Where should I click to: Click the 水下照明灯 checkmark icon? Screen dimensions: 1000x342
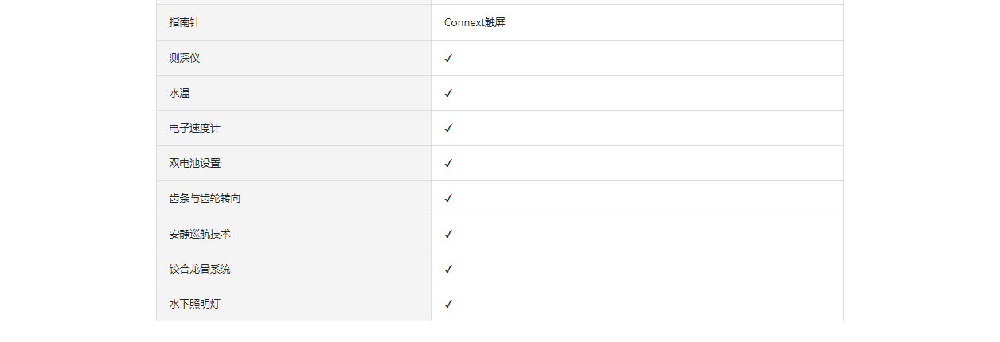click(448, 304)
